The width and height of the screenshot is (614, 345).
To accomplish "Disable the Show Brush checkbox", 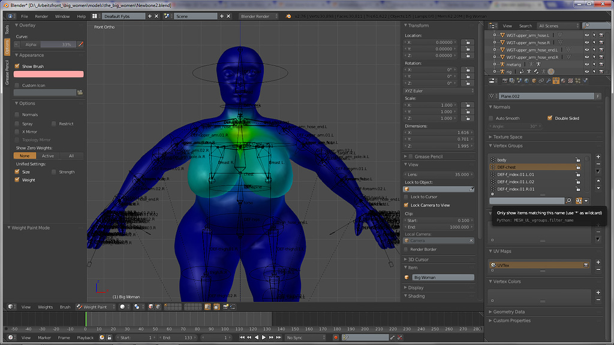I will pos(17,66).
